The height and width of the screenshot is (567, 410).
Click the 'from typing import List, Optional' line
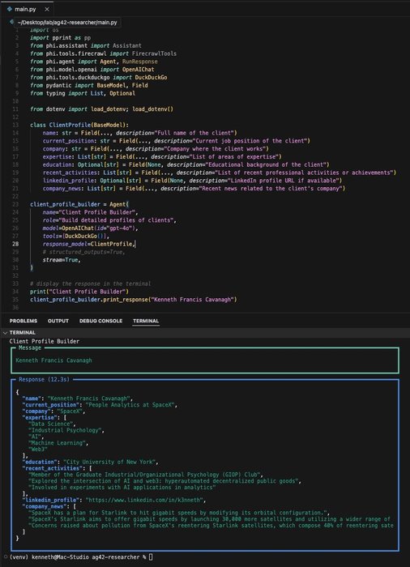tap(83, 93)
